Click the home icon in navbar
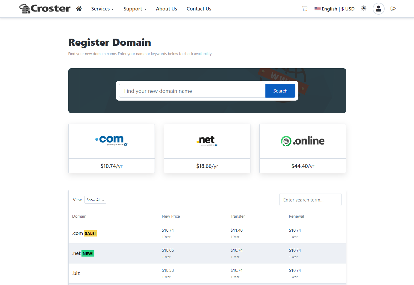Screen dimensions: 414x285 (x=79, y=9)
